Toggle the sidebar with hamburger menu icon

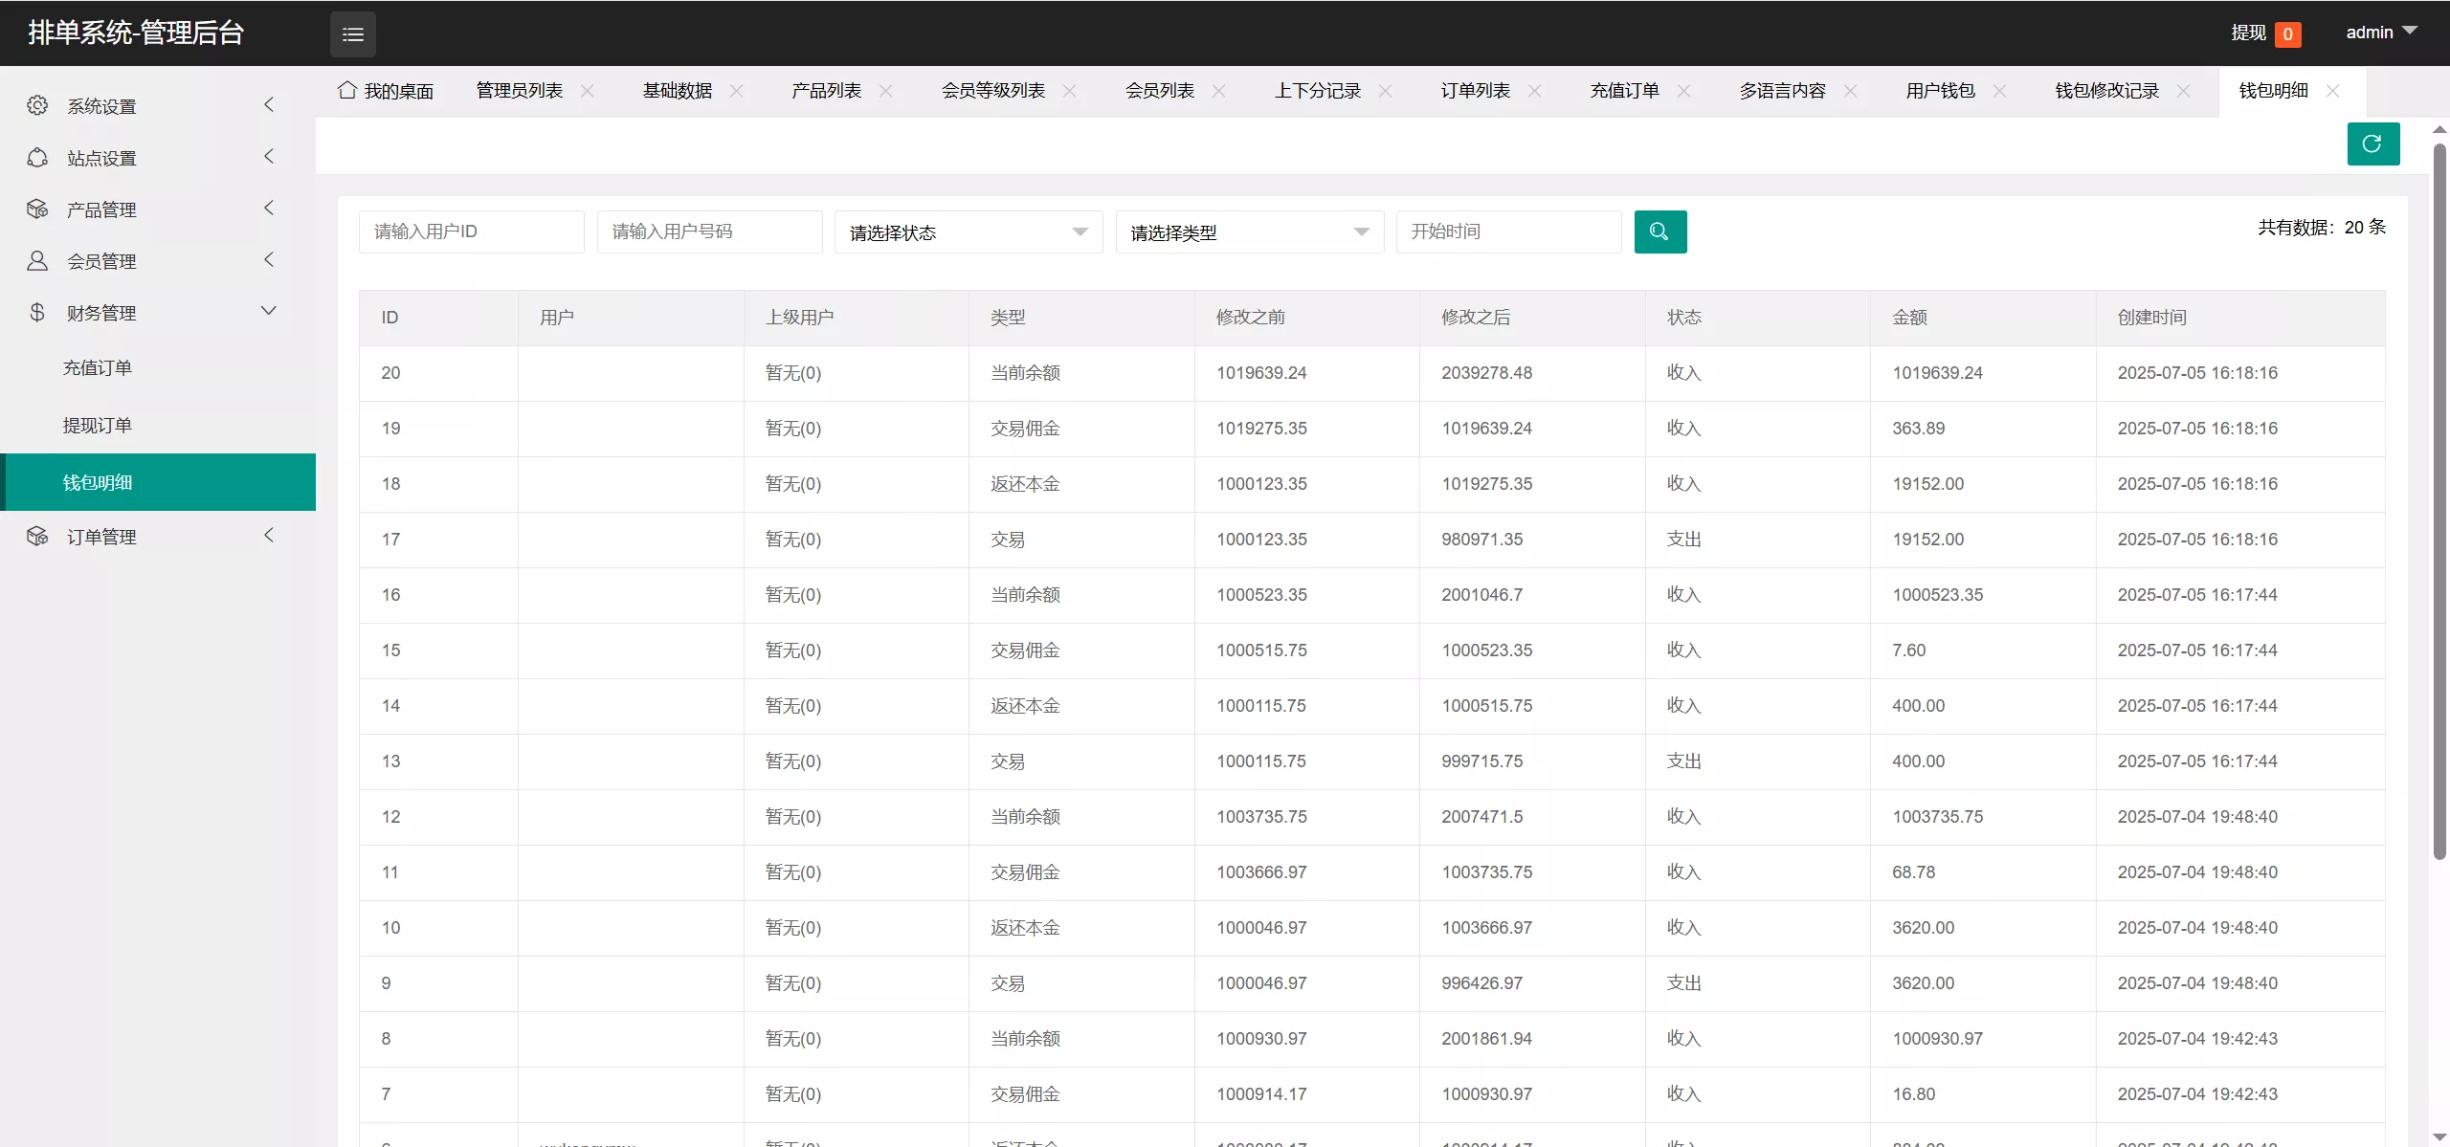[352, 33]
